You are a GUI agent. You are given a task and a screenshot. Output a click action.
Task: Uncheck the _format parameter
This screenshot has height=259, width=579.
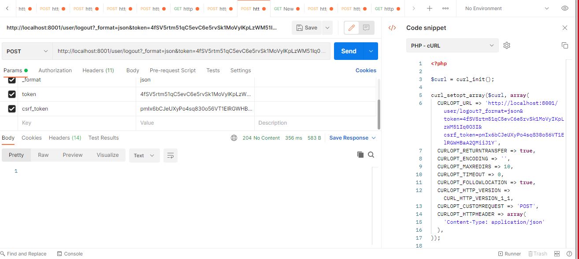(x=11, y=80)
